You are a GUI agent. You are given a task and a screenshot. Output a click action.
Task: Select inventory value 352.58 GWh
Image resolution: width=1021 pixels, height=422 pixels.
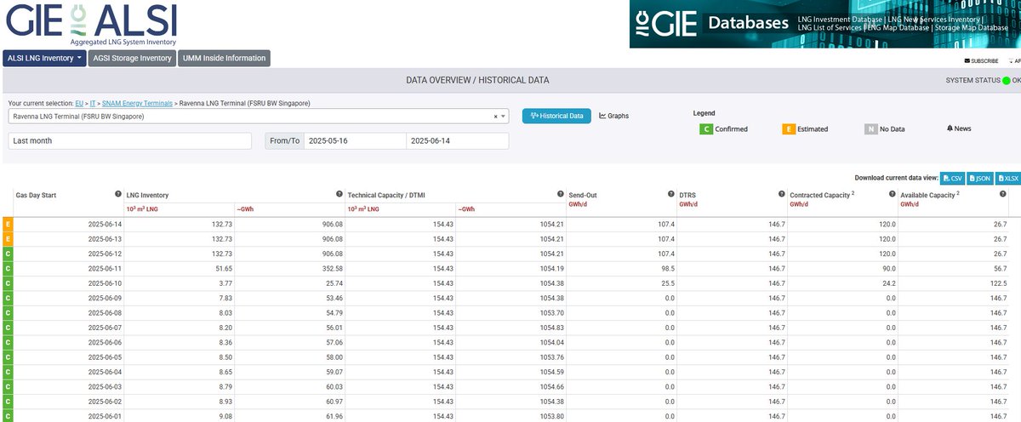333,268
